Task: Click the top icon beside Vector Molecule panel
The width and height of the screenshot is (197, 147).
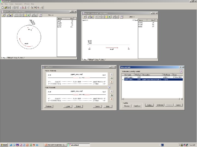Action: click(111, 74)
